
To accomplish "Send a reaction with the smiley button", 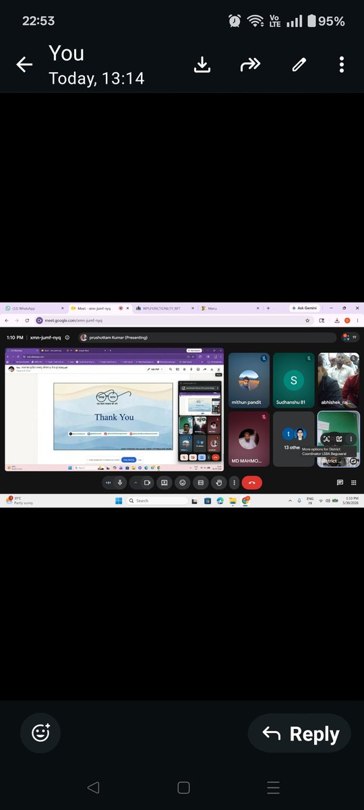I will tap(182, 483).
